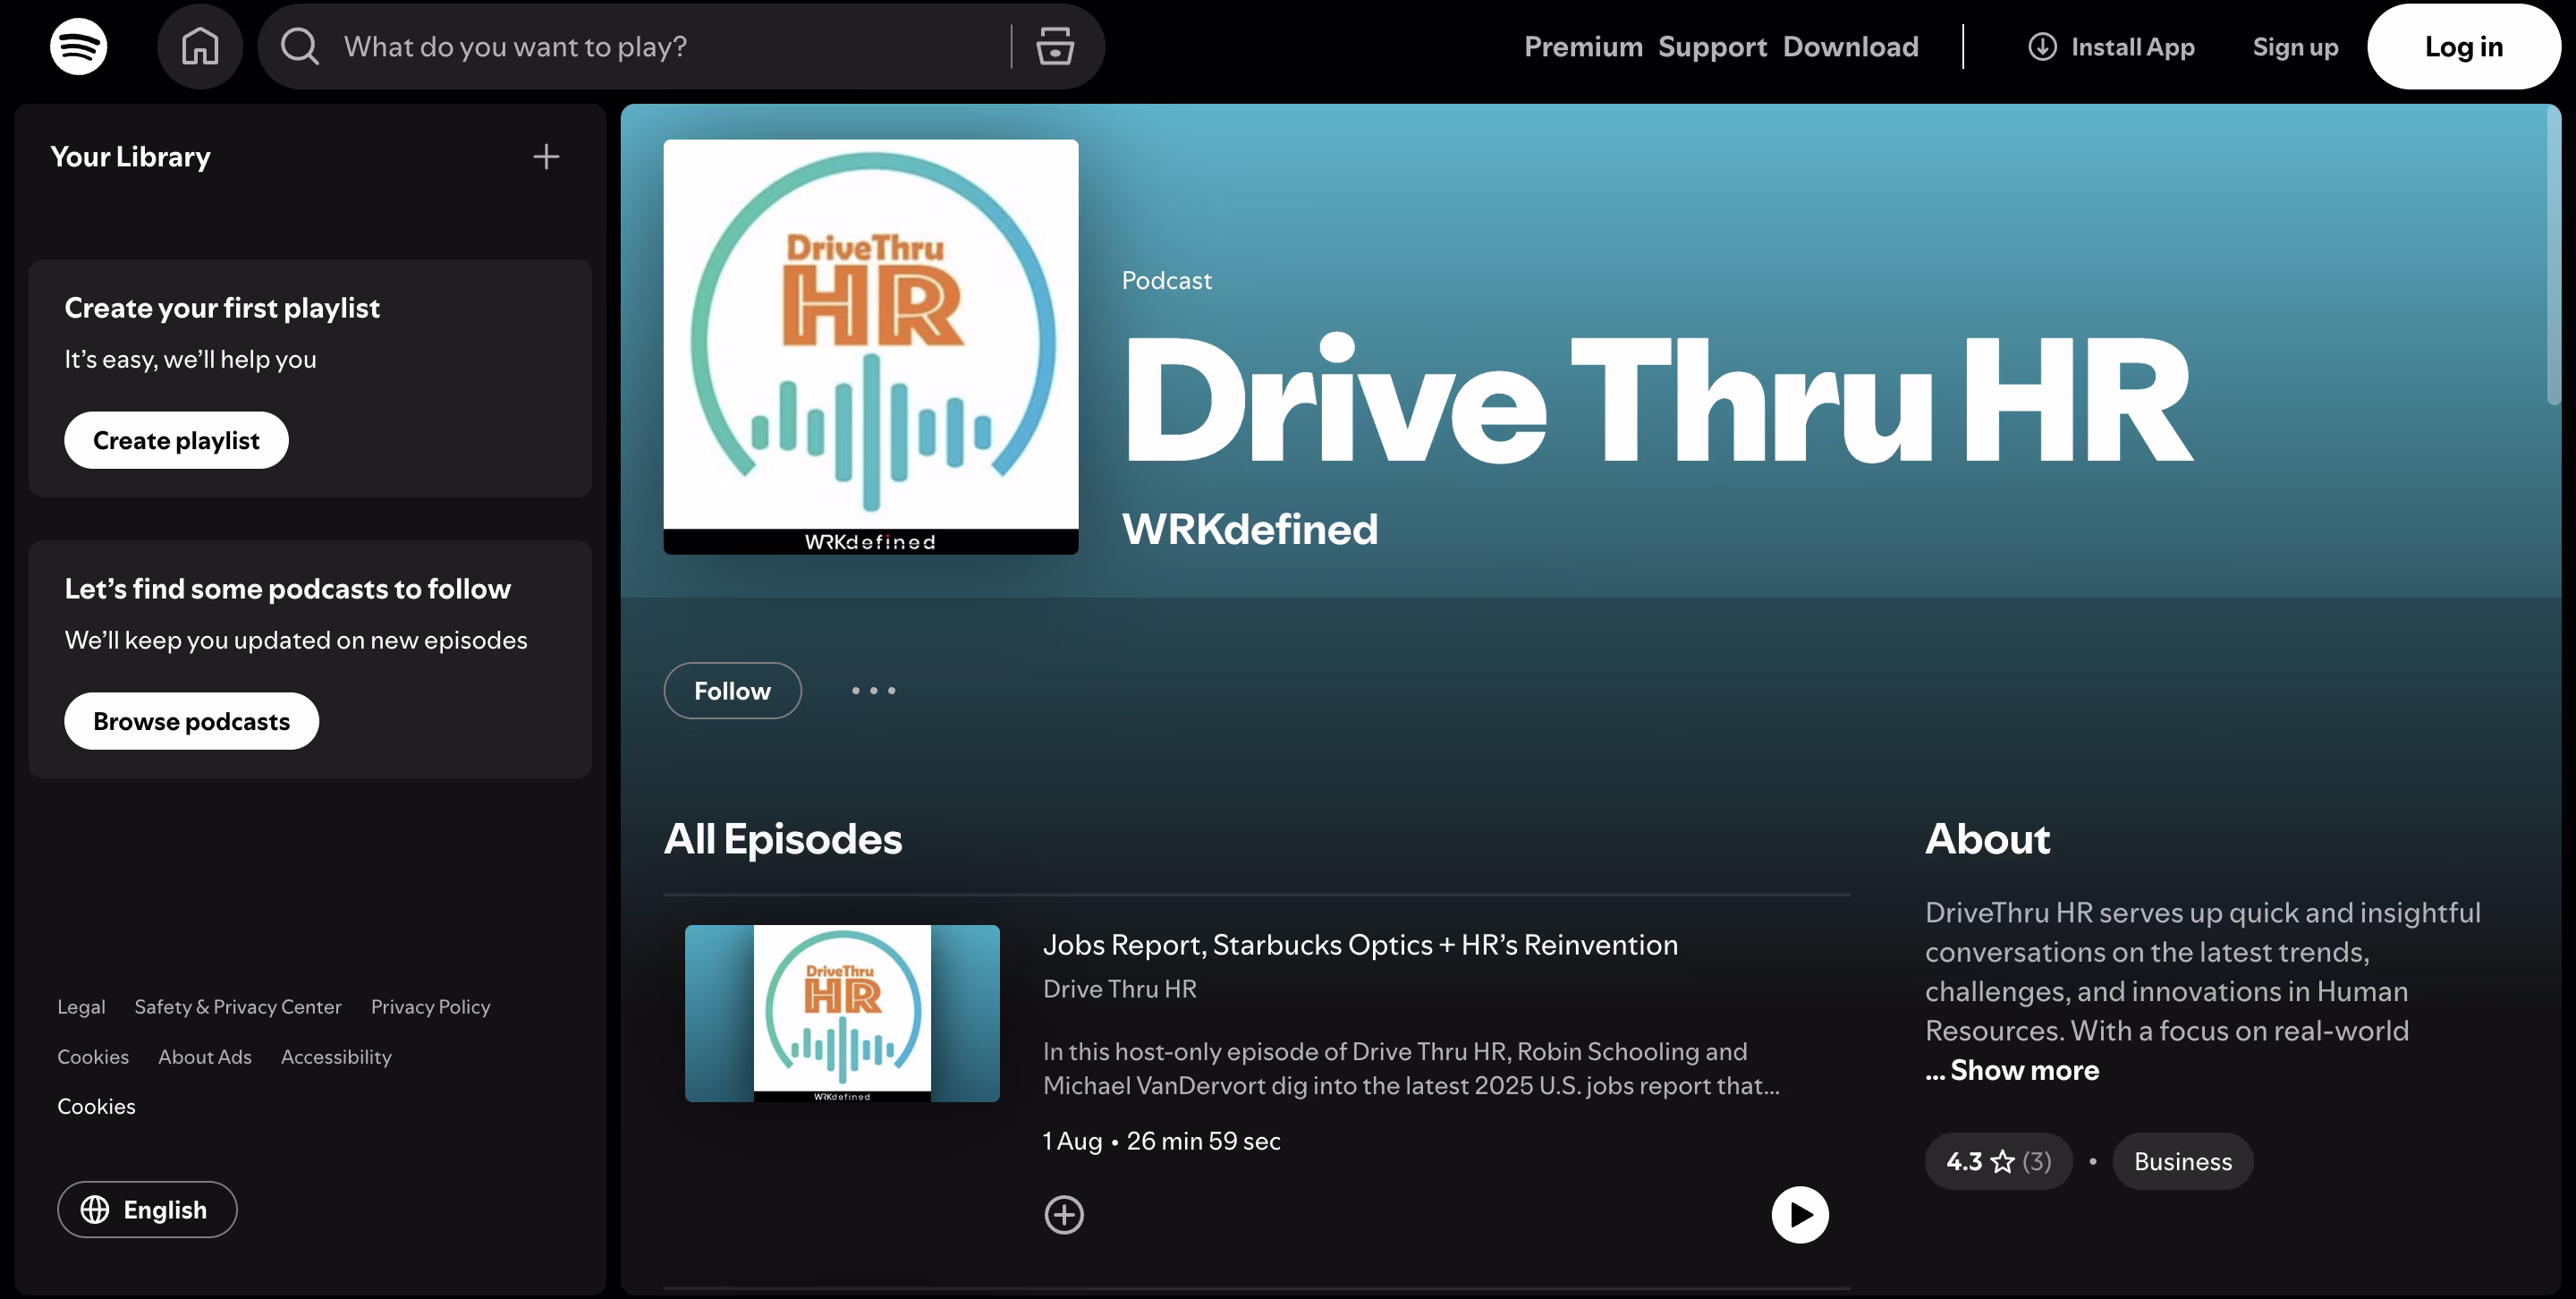Click the plus icon in Your Library

coord(546,156)
